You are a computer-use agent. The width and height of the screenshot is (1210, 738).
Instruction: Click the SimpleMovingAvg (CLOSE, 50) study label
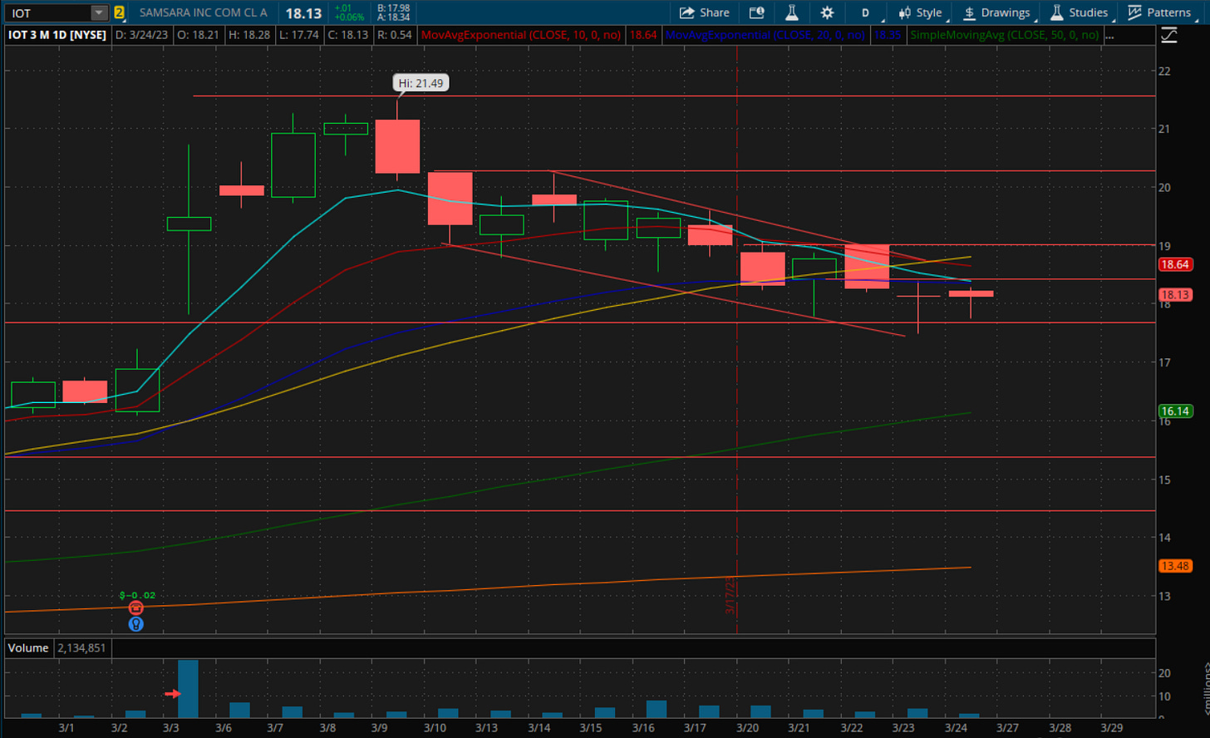pyautogui.click(x=1005, y=35)
